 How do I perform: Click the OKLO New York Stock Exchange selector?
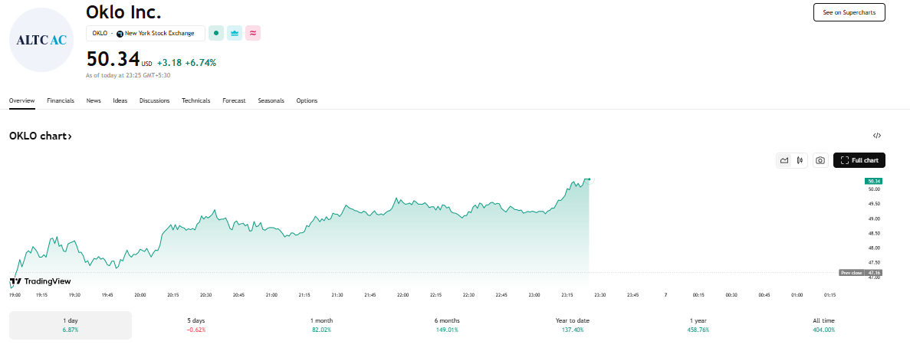[x=145, y=33]
